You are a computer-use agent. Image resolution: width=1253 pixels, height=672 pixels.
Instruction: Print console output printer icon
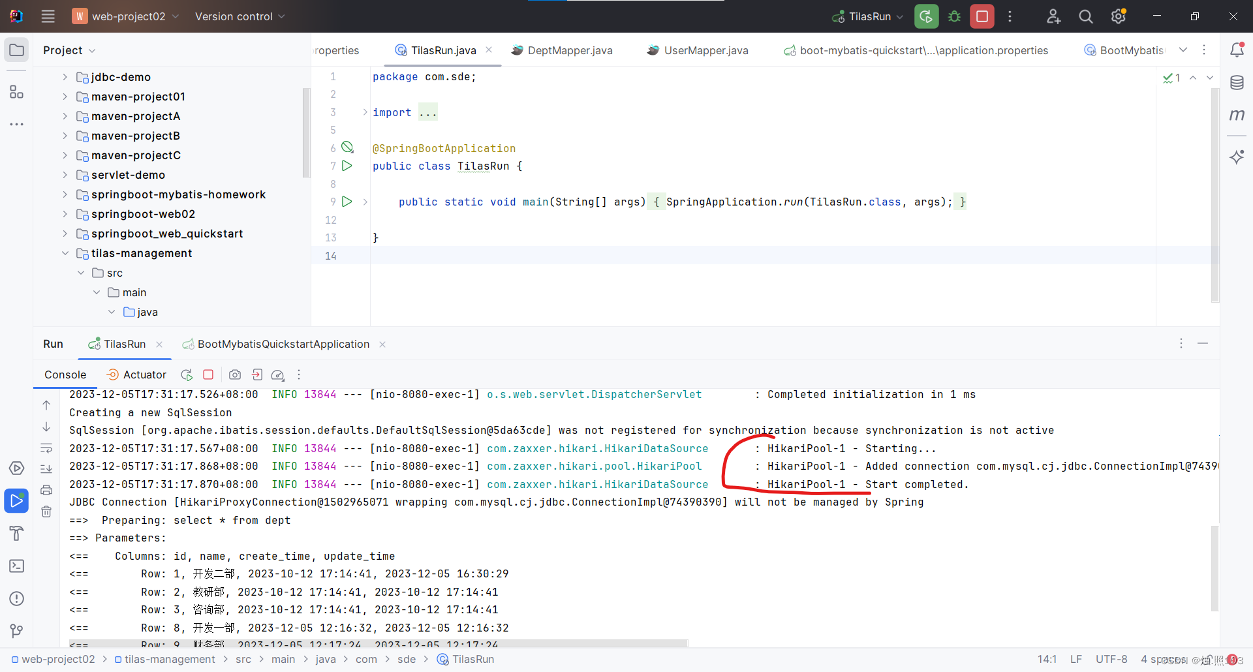[x=46, y=490]
